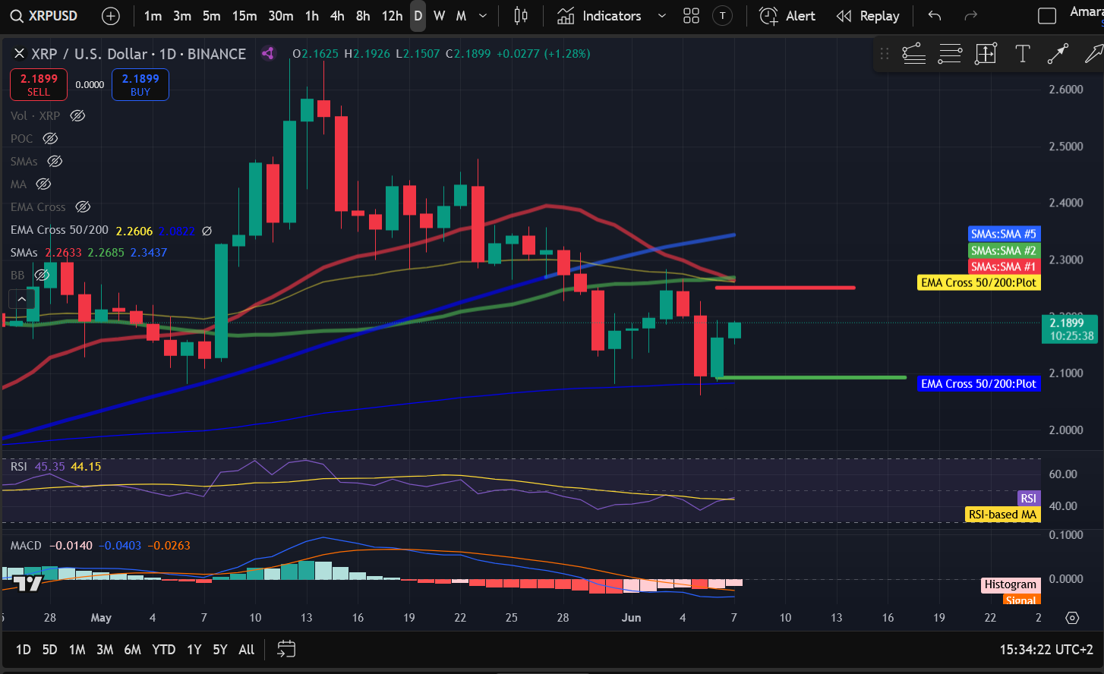This screenshot has width=1104, height=674.
Task: Show All available data range
Action: click(246, 650)
